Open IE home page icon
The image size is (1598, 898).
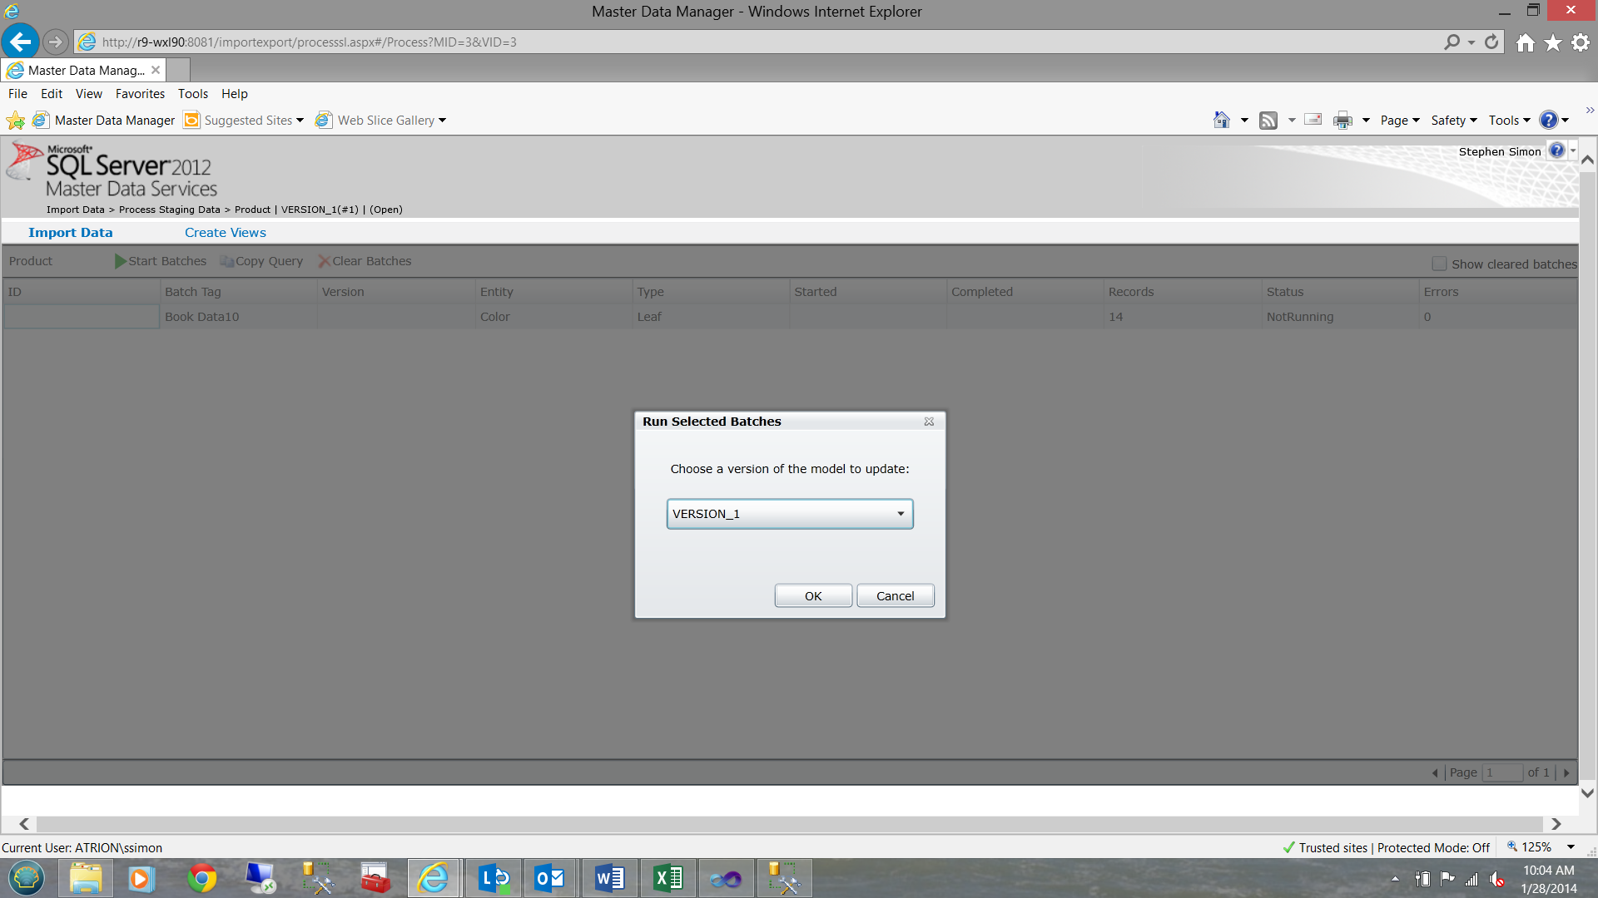tap(1525, 43)
